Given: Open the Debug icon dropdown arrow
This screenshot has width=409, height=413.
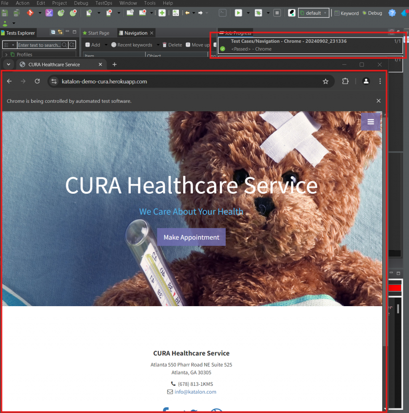Looking at the screenshot, I should [268, 13].
